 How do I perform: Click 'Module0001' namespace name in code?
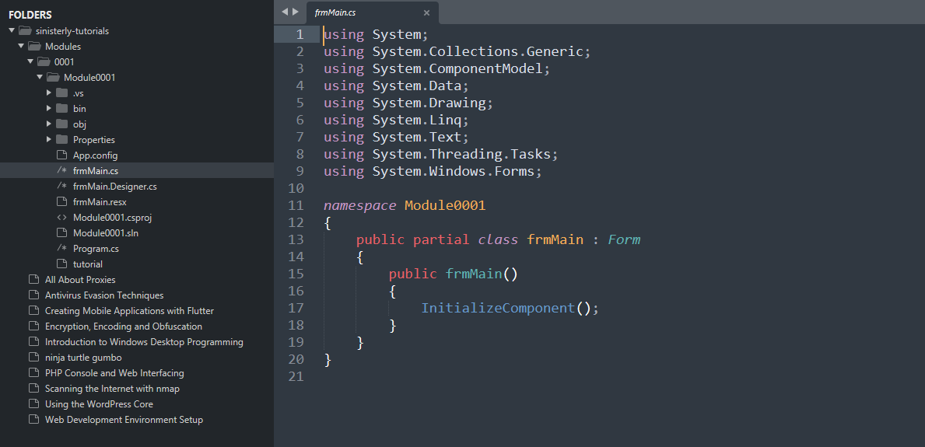point(445,205)
